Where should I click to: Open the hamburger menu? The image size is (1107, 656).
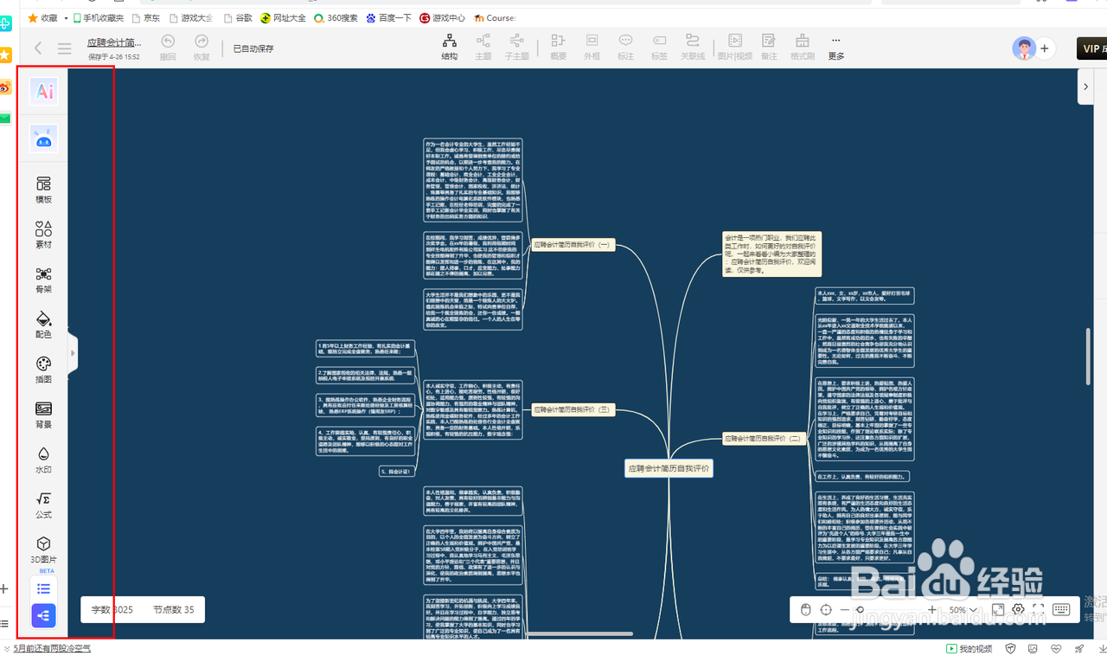click(x=65, y=48)
